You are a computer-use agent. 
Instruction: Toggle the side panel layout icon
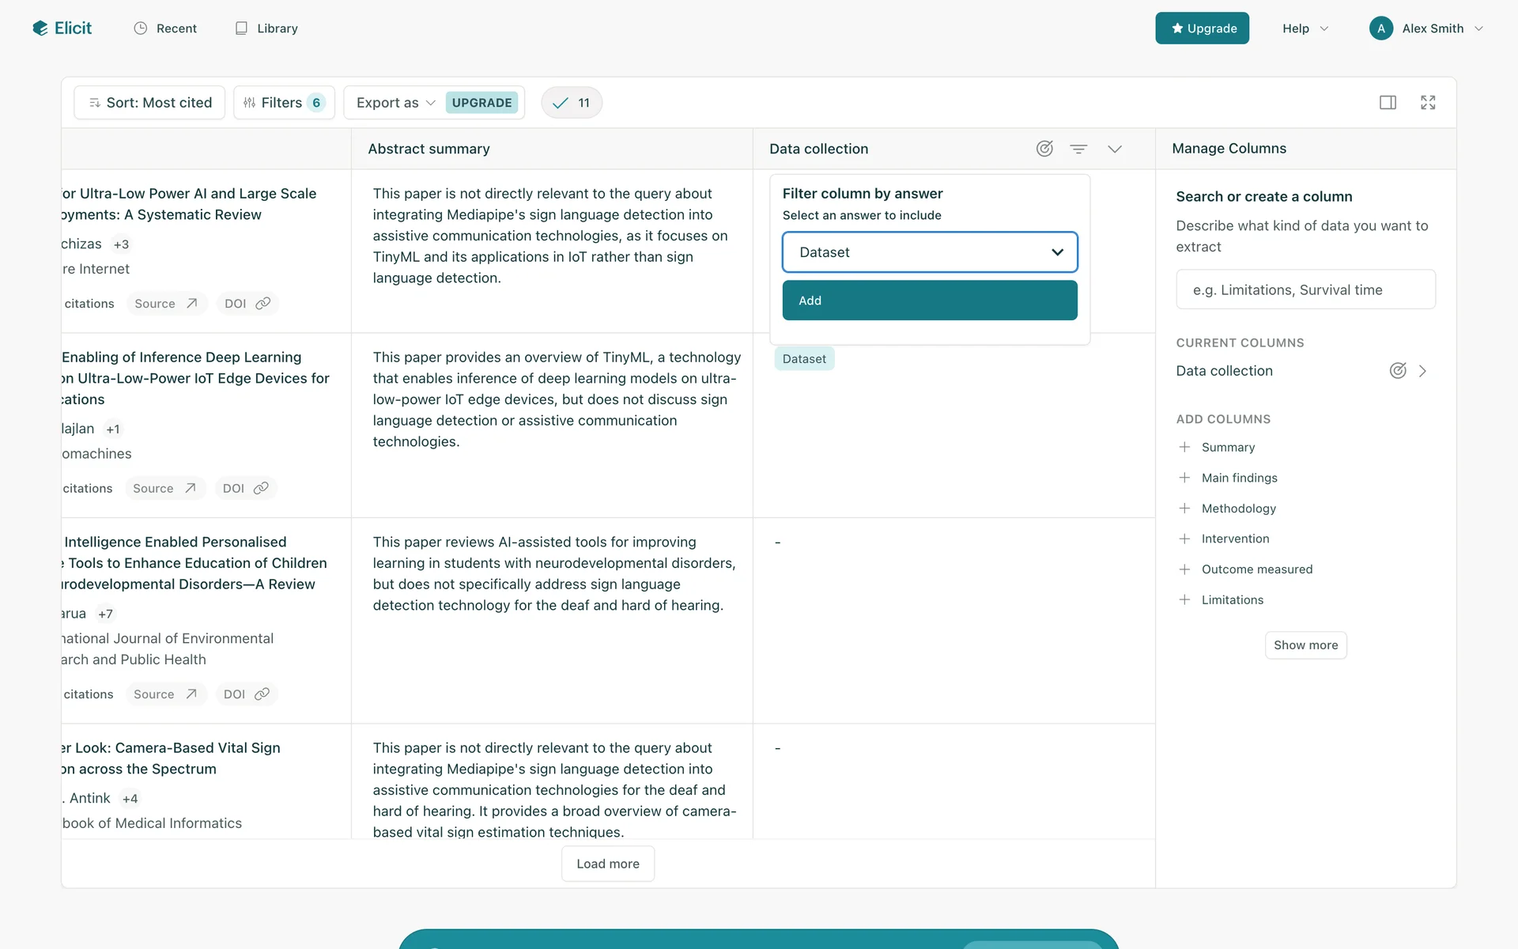click(x=1388, y=103)
